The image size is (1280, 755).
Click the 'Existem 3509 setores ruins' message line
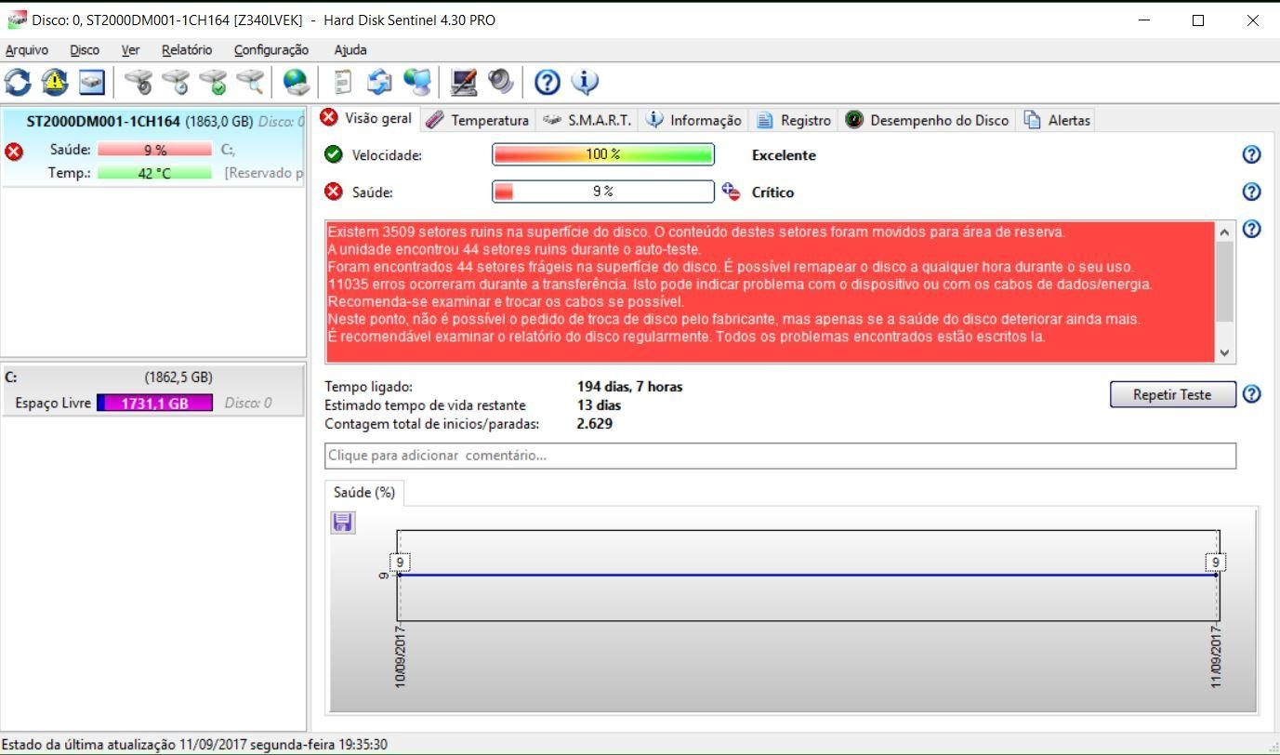[x=696, y=232]
